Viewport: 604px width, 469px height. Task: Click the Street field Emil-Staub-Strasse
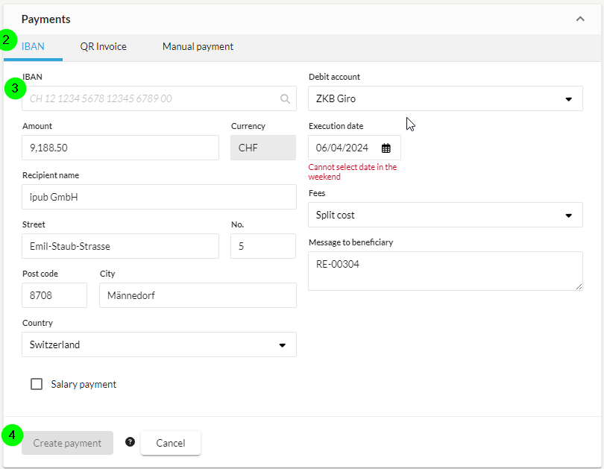(121, 246)
